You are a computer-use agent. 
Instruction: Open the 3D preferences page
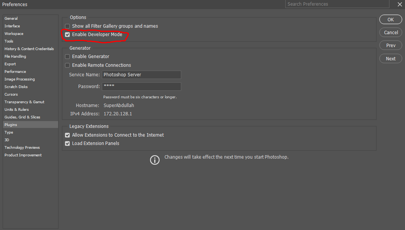pos(7,140)
